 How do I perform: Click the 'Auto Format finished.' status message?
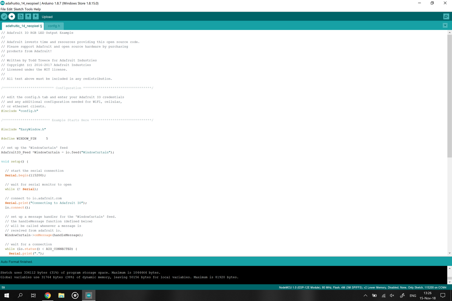[17, 262]
